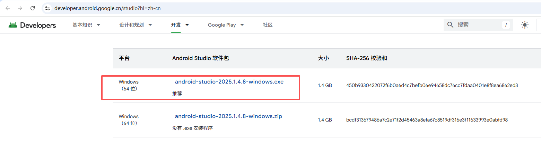541x145 pixels.
Task: Click the browser back arrow
Action: [8, 8]
